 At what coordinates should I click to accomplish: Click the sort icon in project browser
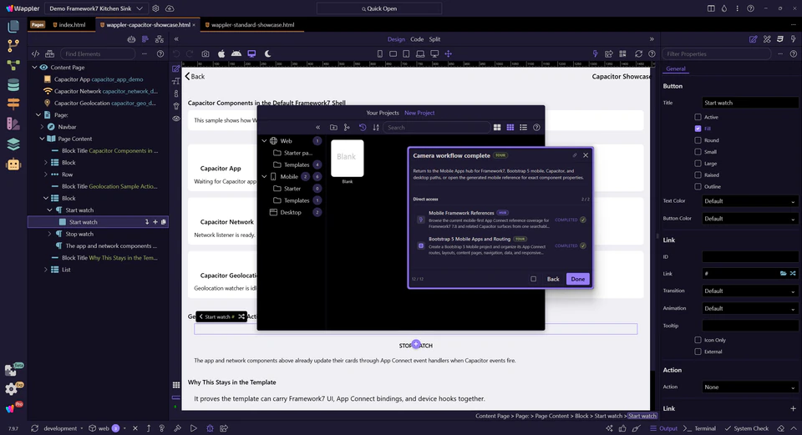pos(376,127)
